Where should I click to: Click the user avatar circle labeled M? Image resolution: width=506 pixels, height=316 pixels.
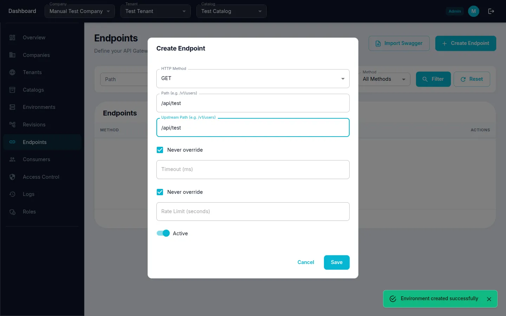click(x=473, y=11)
